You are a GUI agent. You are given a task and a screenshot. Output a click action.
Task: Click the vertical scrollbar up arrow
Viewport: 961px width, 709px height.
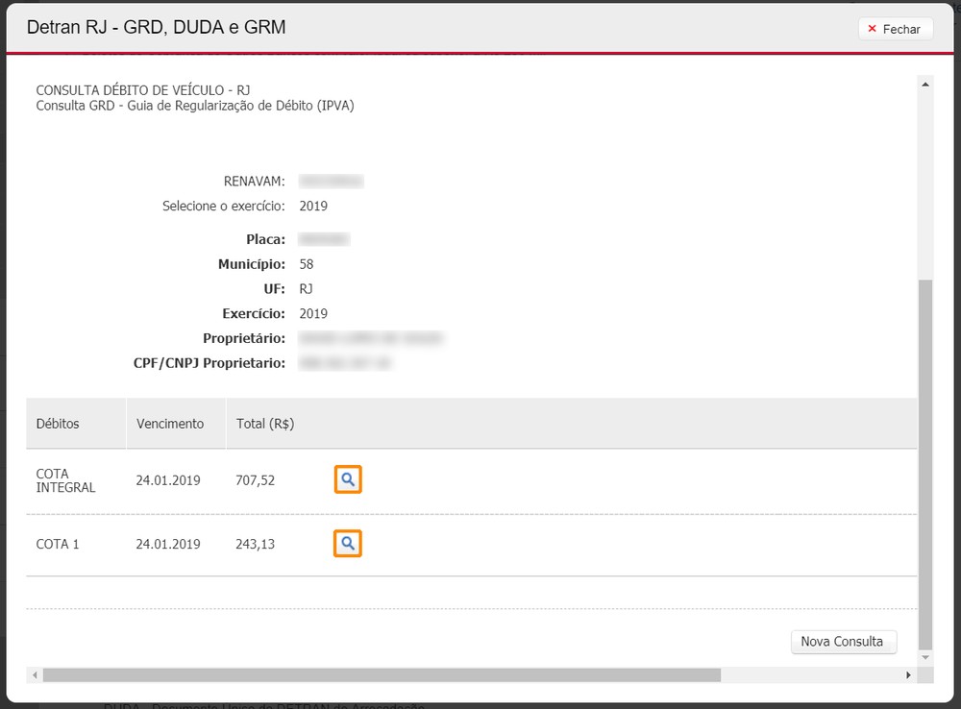pyautogui.click(x=924, y=84)
